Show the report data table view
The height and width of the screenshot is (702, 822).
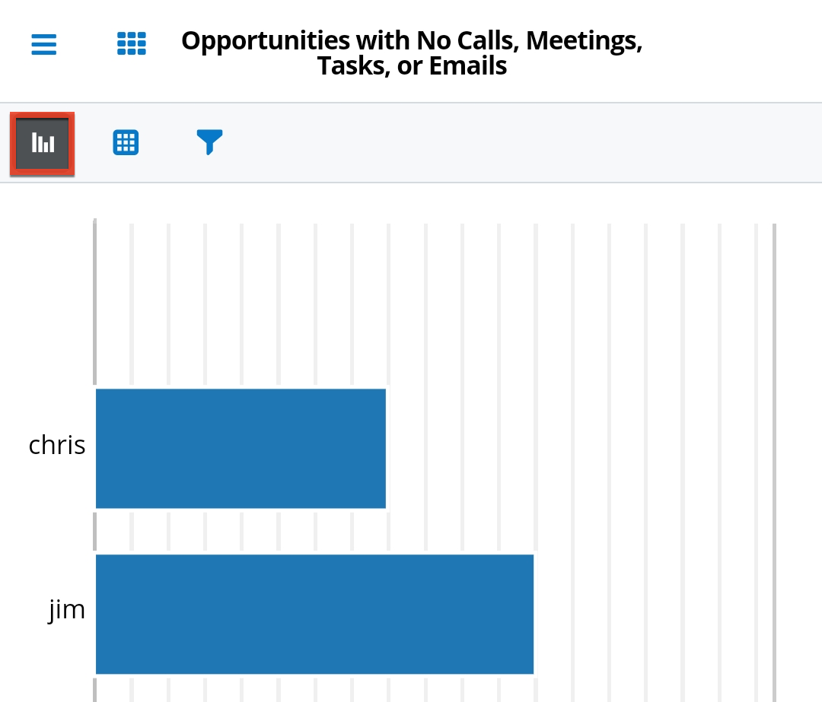click(126, 143)
